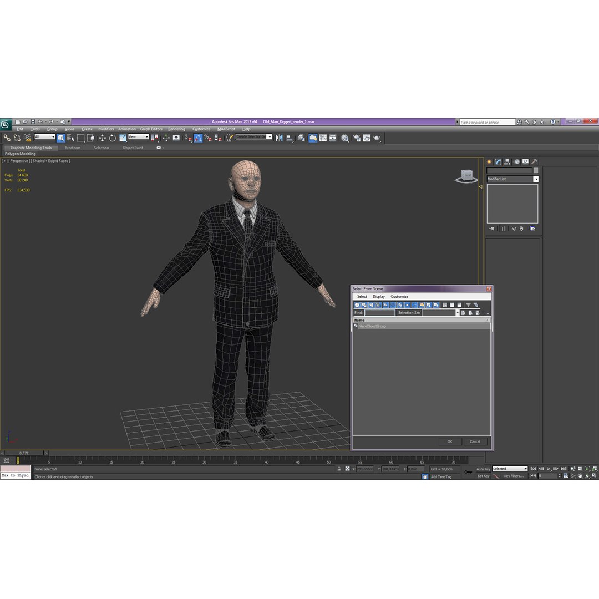Expand the Quick Access toolbar dropdown arrow
Screen dimensions: 599x599
coord(69,122)
